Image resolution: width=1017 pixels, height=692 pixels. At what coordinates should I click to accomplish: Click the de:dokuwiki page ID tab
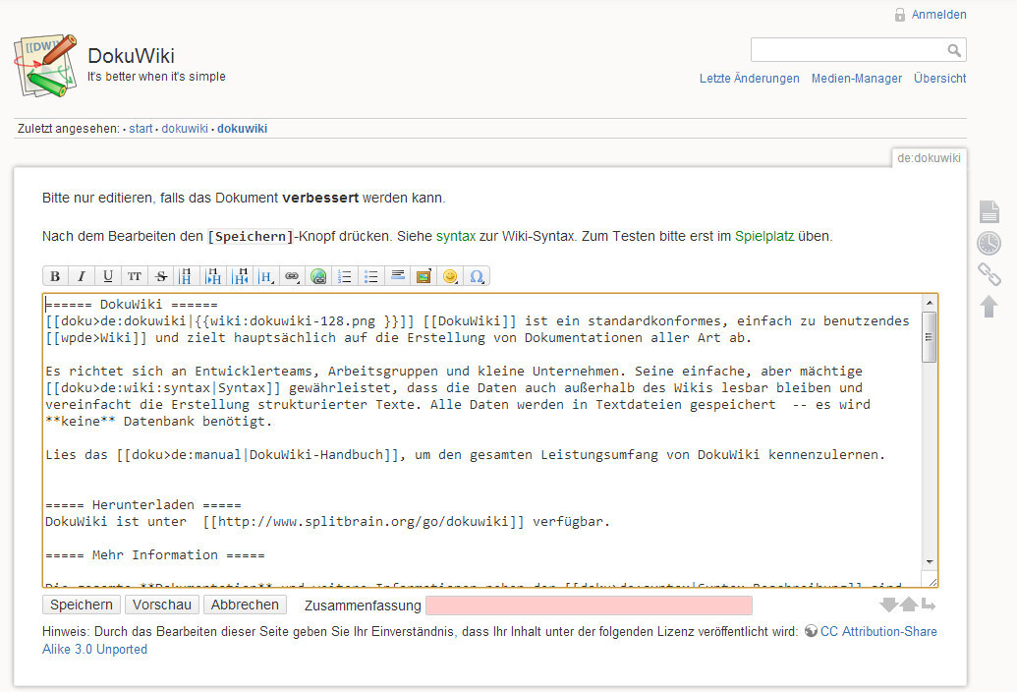[x=929, y=157]
